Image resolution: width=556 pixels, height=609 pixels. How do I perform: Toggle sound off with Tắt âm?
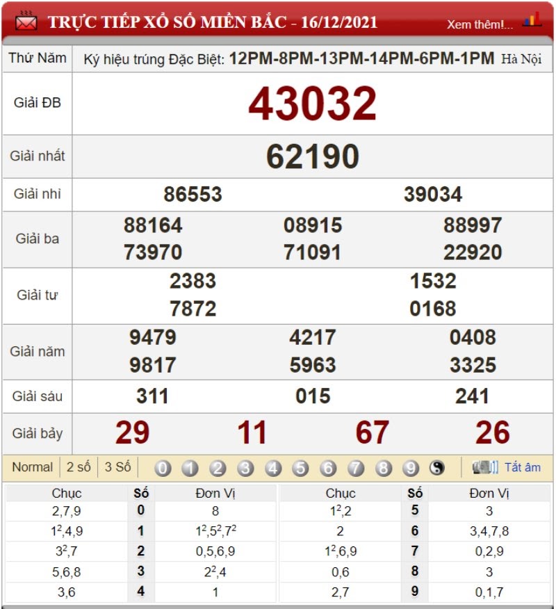(x=523, y=467)
